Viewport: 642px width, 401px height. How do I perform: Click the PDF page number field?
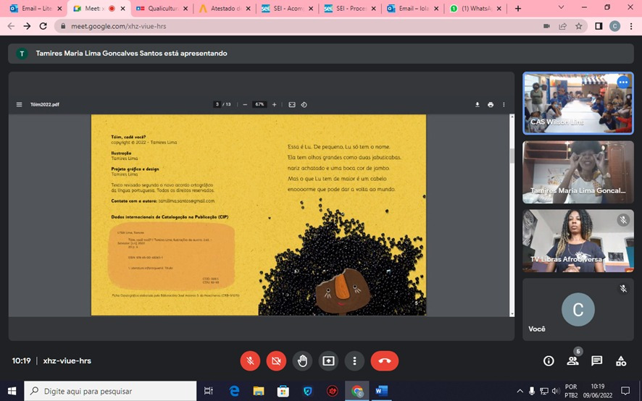click(x=217, y=104)
